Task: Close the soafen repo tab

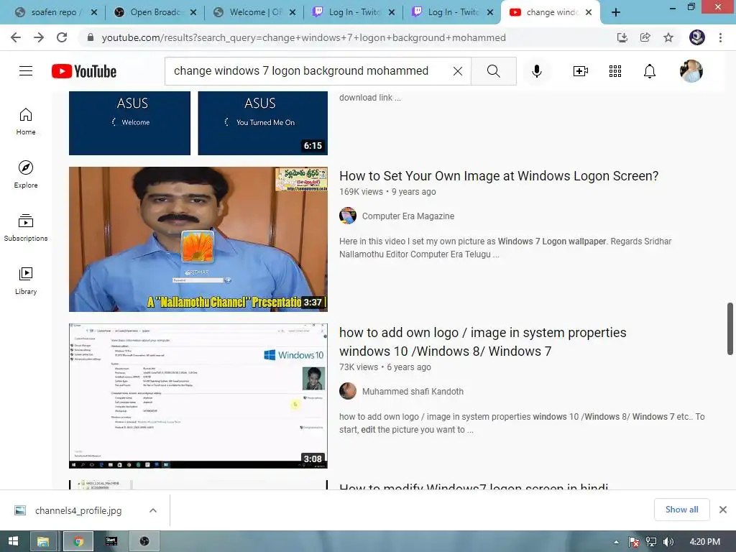Action: (x=94, y=13)
